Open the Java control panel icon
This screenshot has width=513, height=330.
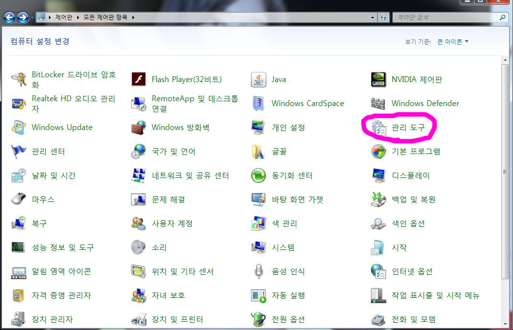coord(259,80)
